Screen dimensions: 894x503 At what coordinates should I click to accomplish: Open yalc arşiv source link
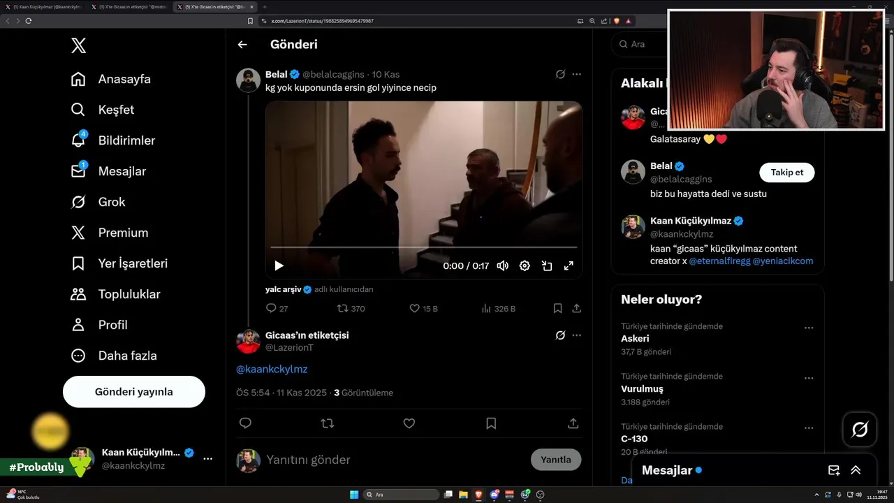(283, 289)
